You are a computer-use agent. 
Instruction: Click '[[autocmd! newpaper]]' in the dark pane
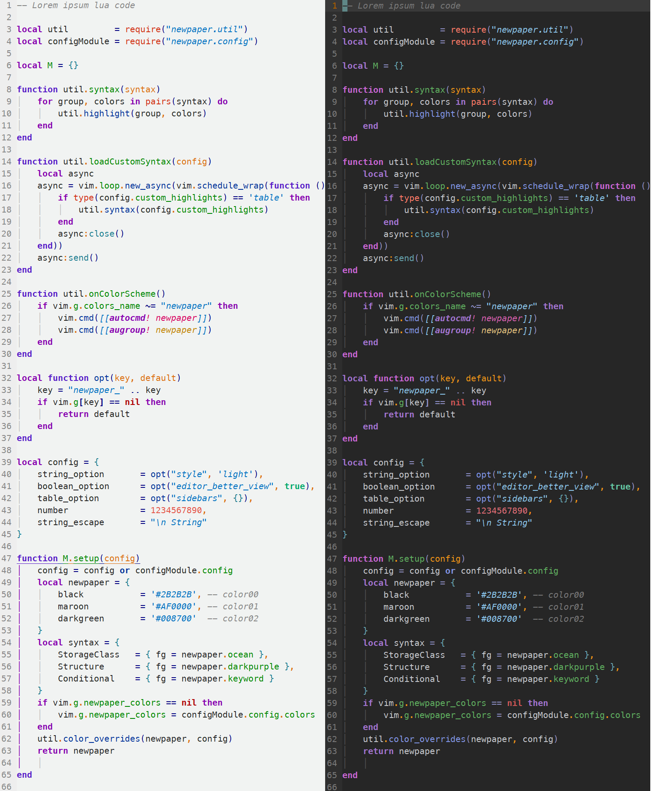click(479, 318)
